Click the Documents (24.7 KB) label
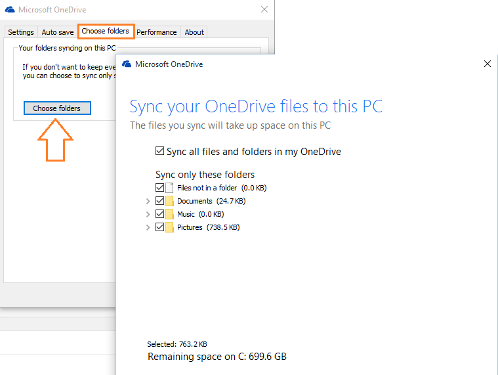The width and height of the screenshot is (498, 375). 211,201
